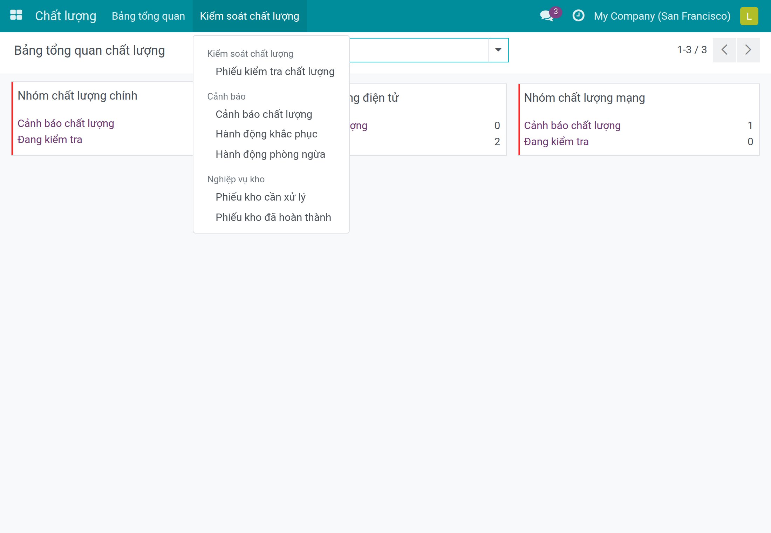
Task: Expand the search options dropdown arrow
Action: (x=498, y=50)
